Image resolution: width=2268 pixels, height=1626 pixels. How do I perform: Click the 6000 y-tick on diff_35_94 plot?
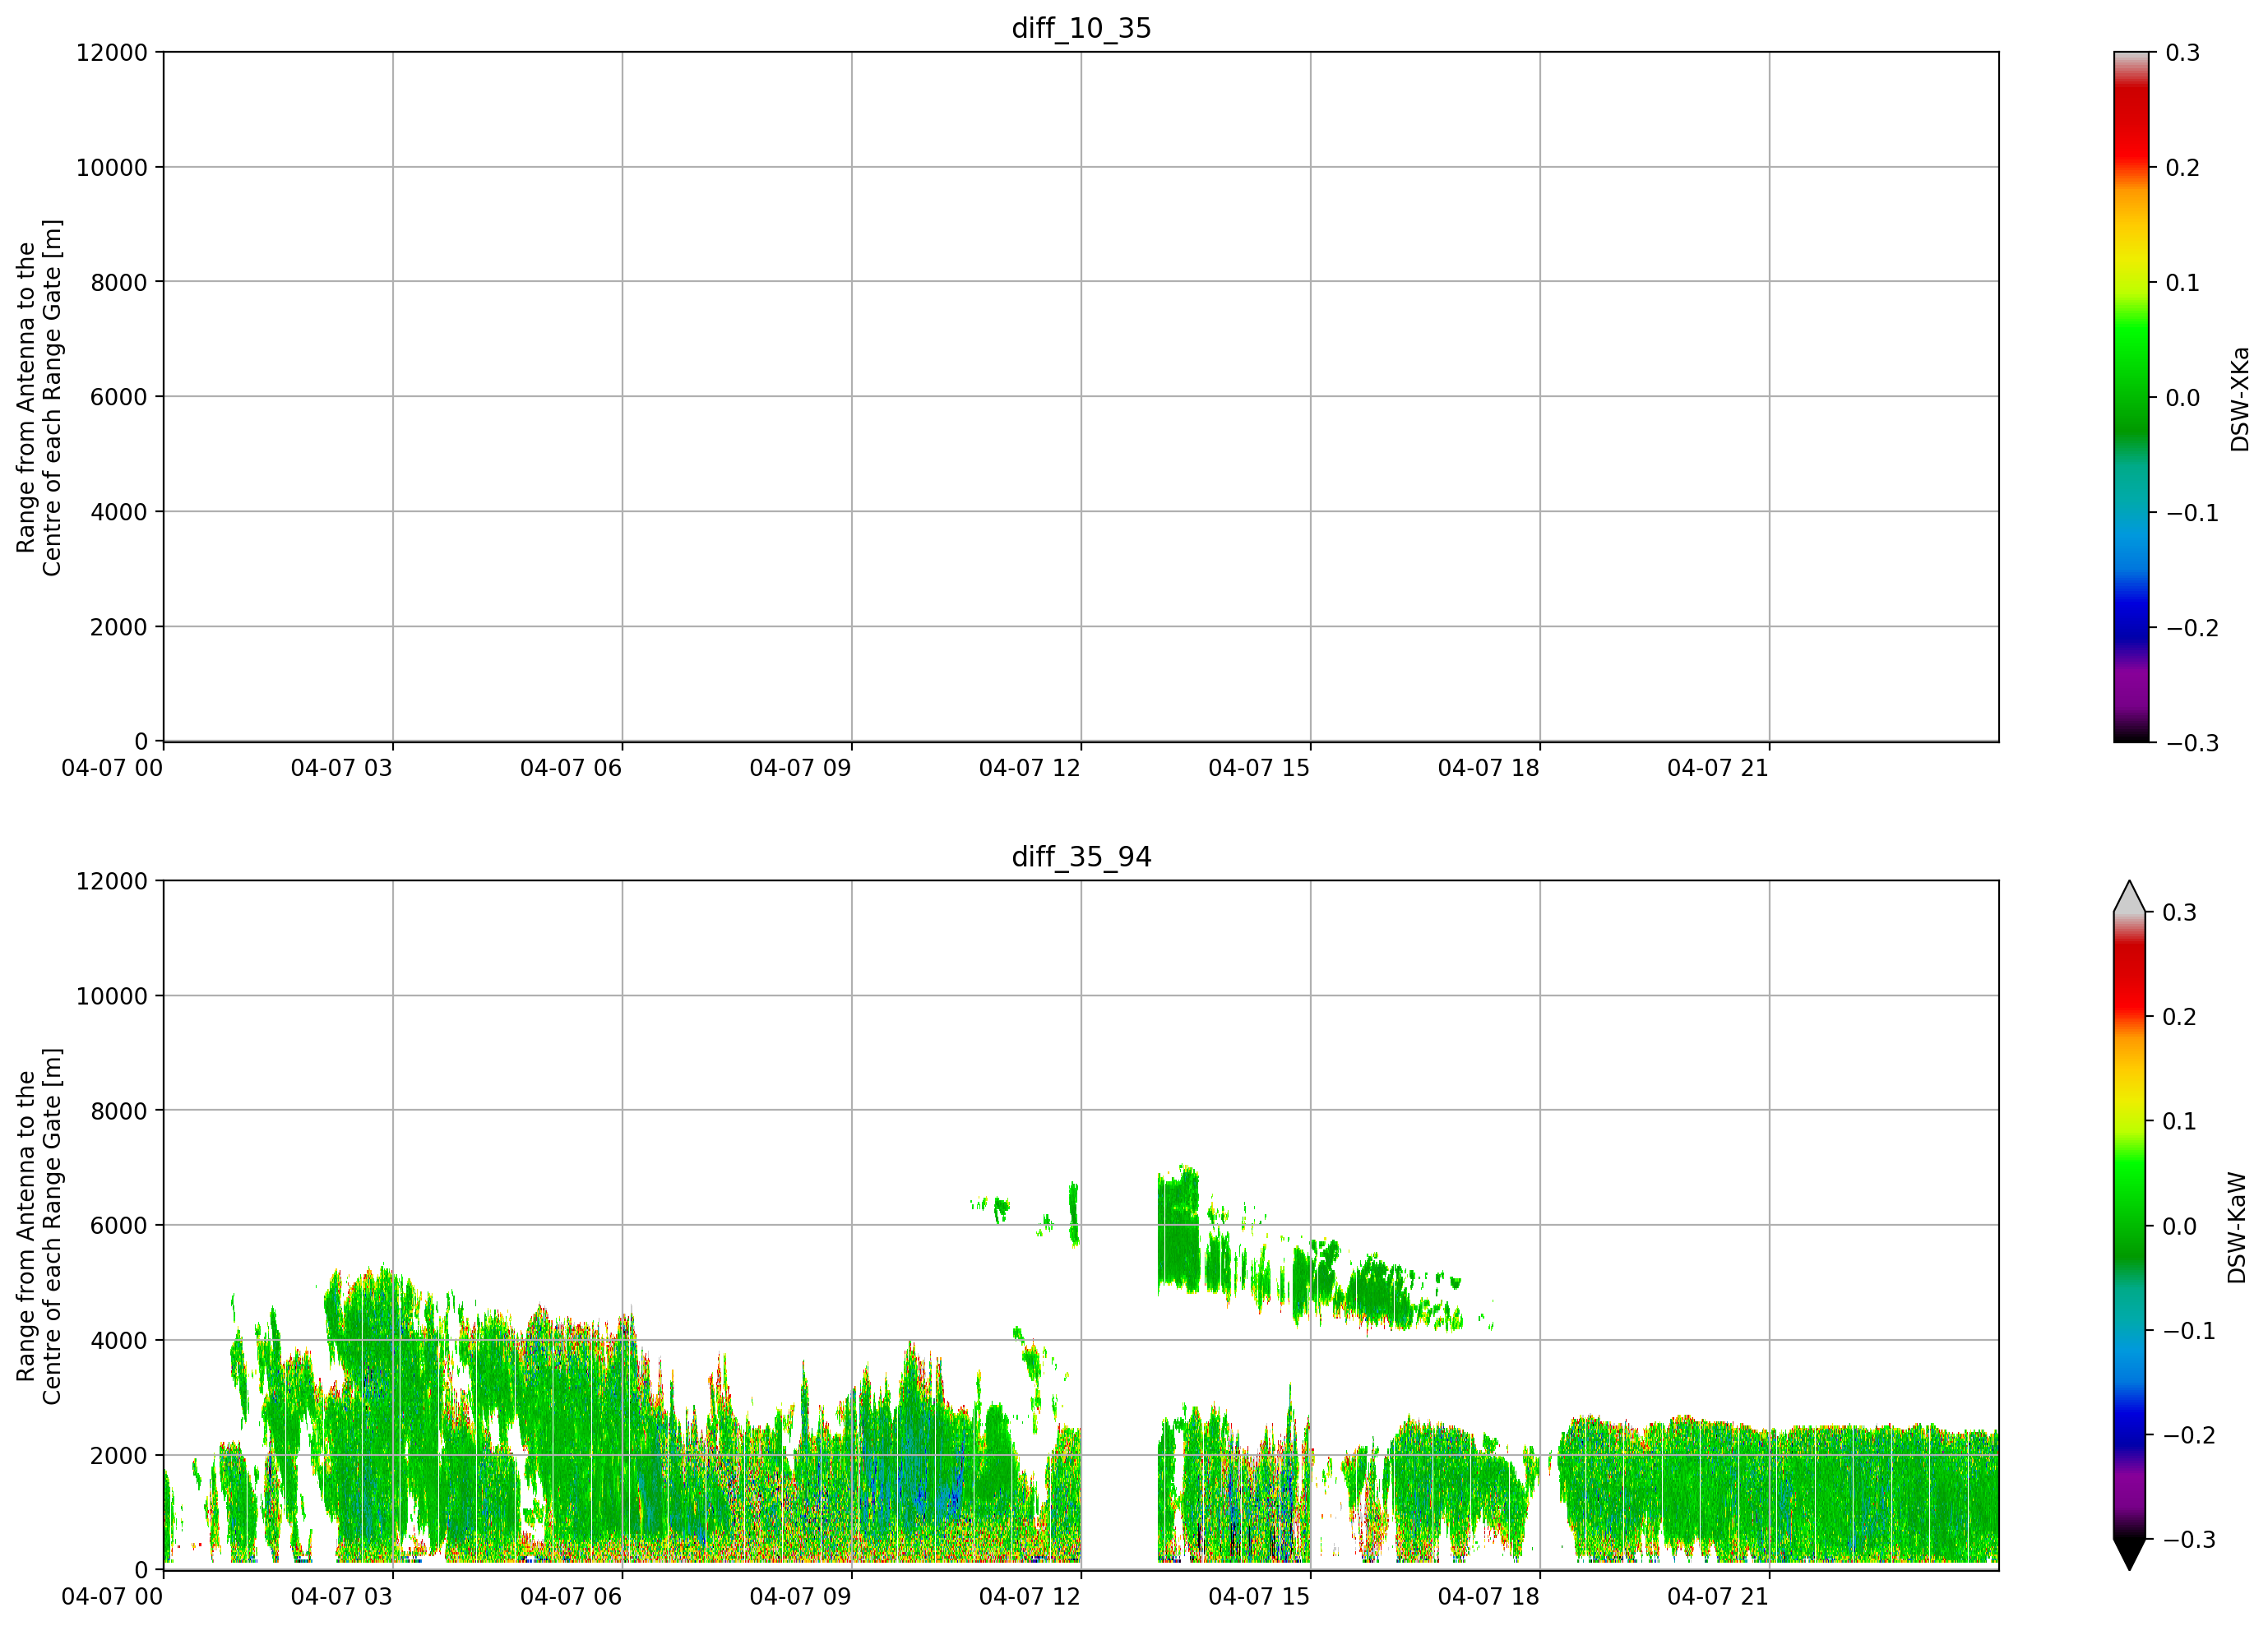[119, 1225]
